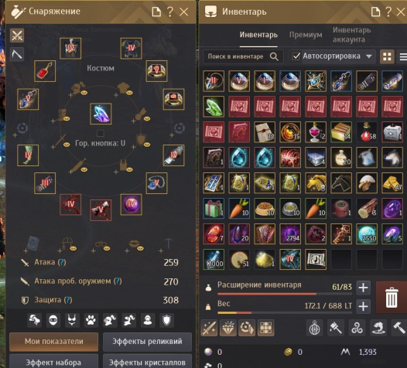Open the Инвентарь аккаунта tab

tap(352, 35)
